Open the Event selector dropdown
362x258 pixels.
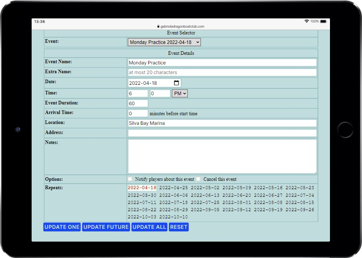pyautogui.click(x=164, y=42)
